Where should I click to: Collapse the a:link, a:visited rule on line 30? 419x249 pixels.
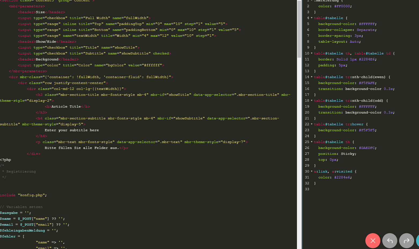click(x=311, y=171)
